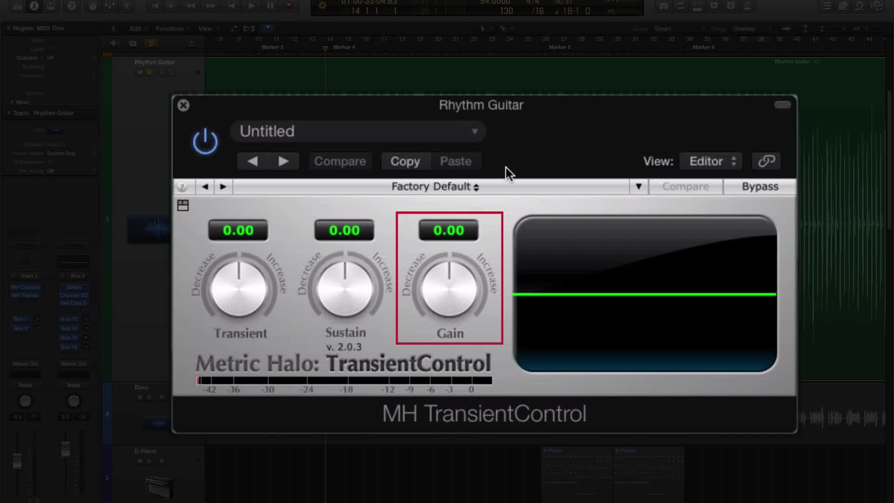
Task: Click the envelope graph display
Action: pos(645,294)
